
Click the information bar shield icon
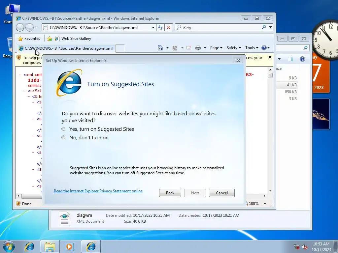(x=19, y=57)
